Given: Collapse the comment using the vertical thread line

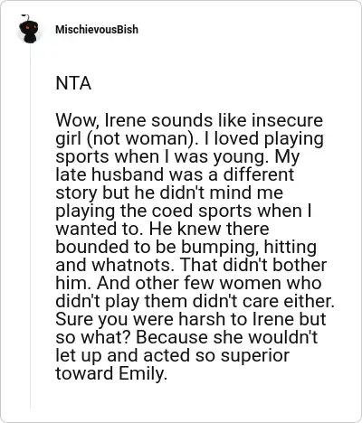Looking at the screenshot, I should [30, 226].
